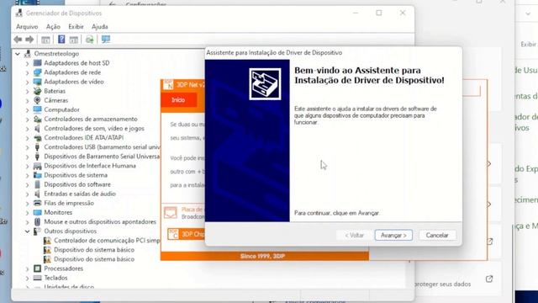
Task: Select Entradas e saídas de áudio
Action: [x=80, y=194]
